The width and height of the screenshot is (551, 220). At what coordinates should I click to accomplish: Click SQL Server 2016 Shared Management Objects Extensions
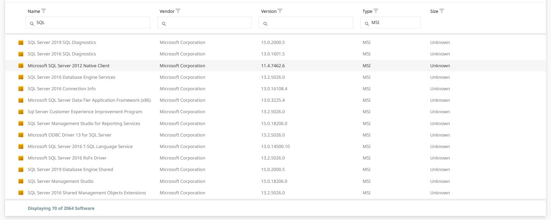pyautogui.click(x=87, y=193)
